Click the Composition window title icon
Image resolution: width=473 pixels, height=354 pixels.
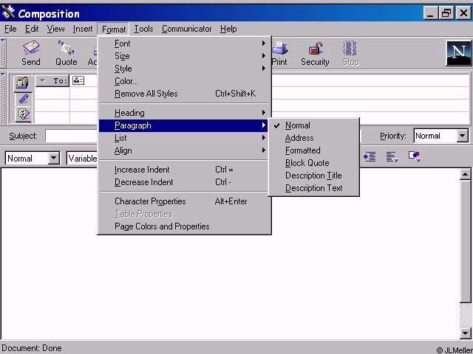(x=8, y=13)
